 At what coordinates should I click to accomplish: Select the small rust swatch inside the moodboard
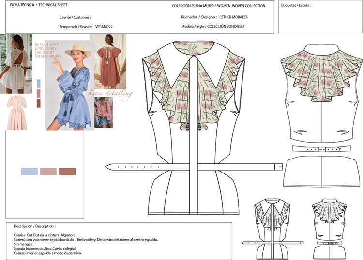coord(39,103)
